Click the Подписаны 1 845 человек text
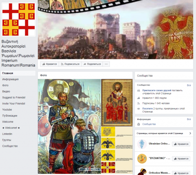The image size is (196, 175). pos(156,103)
